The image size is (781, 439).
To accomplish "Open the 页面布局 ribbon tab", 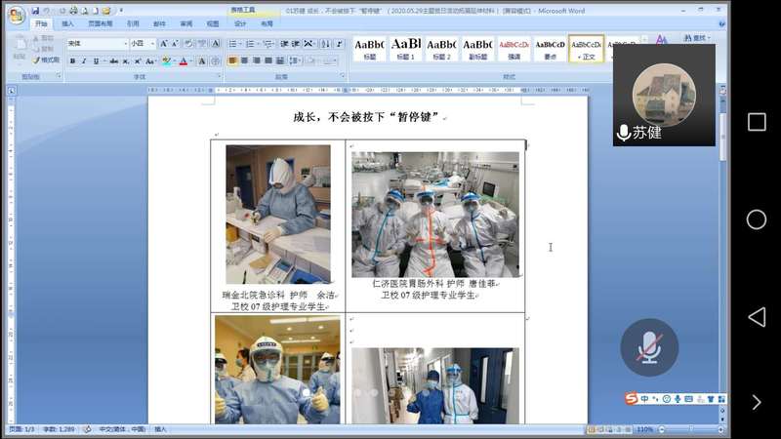I will pyautogui.click(x=101, y=23).
